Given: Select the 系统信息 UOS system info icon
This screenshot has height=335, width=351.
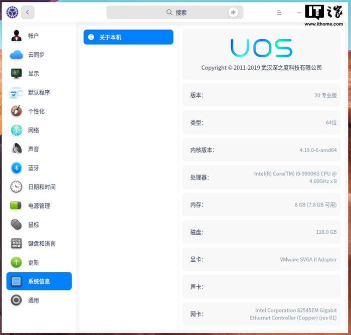Looking at the screenshot, I should (x=17, y=281).
